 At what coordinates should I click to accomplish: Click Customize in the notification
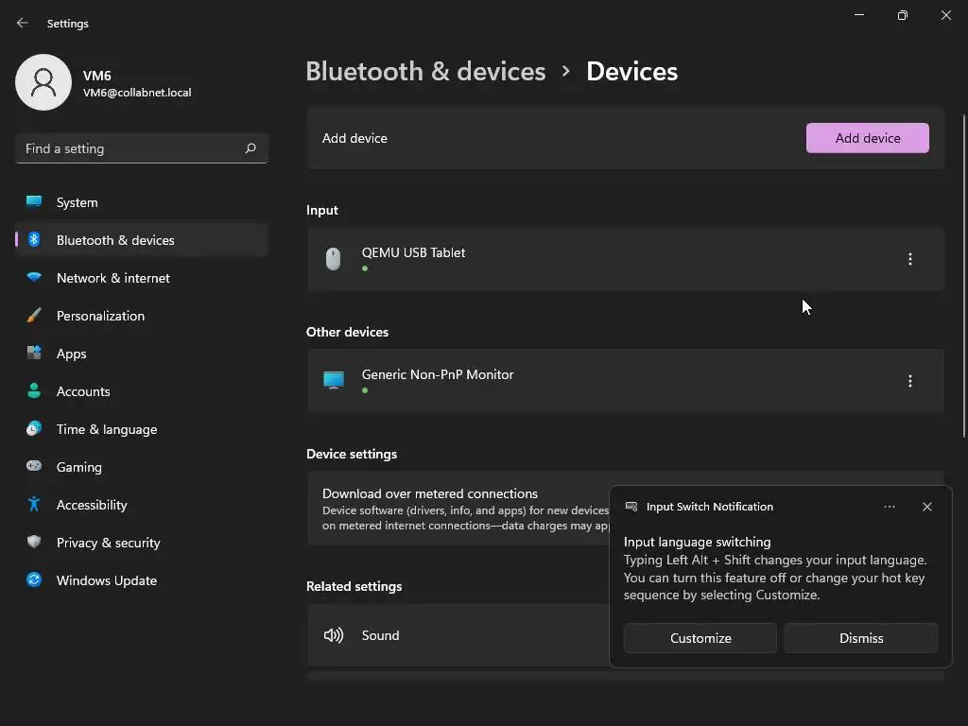tap(700, 638)
